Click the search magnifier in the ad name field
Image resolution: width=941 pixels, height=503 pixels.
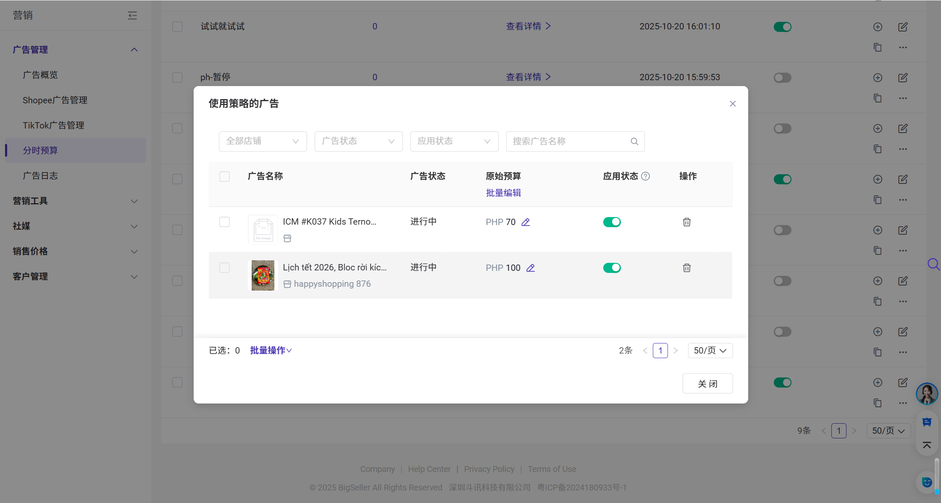634,141
